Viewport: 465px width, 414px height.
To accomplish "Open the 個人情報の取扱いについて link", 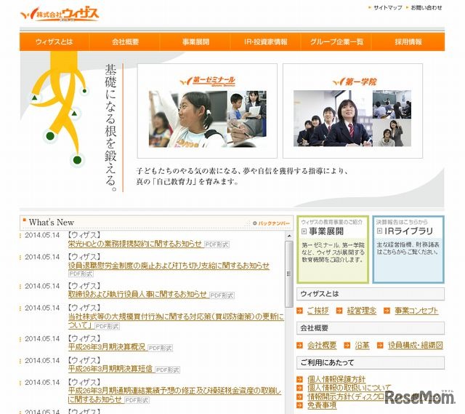I will coord(349,388).
